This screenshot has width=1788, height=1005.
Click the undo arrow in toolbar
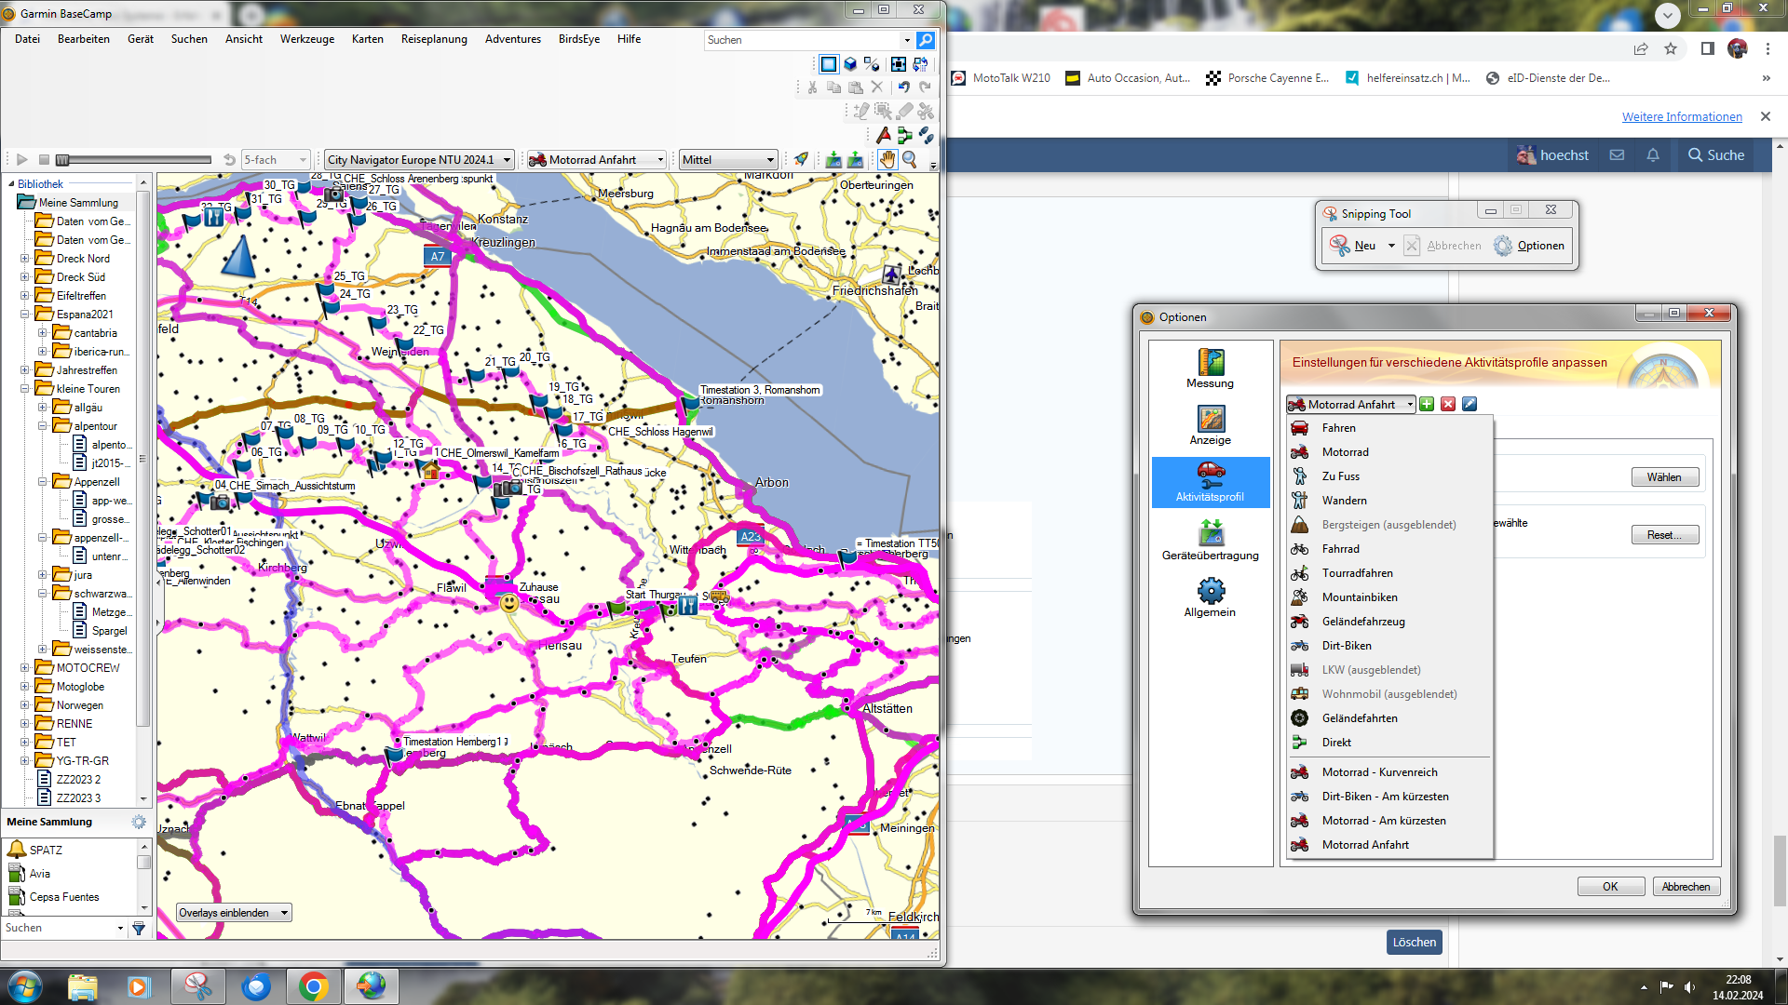pos(903,87)
